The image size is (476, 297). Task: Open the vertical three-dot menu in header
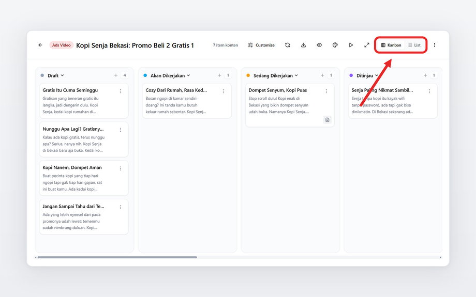[x=435, y=45]
